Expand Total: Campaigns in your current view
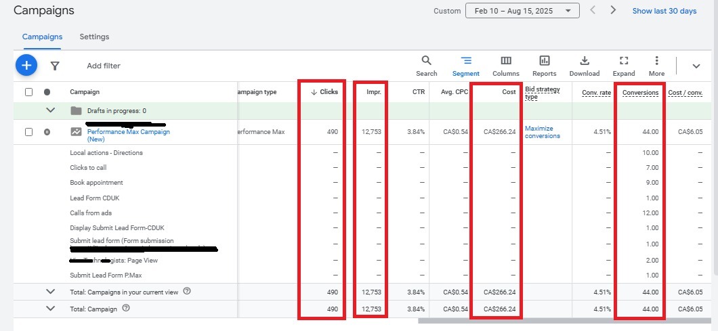Screen dimensions: 718x331 pyautogui.click(x=49, y=292)
